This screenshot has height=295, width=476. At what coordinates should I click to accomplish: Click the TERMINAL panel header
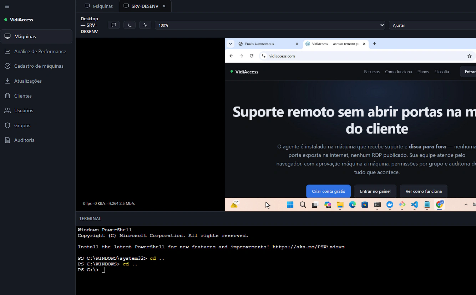point(90,218)
